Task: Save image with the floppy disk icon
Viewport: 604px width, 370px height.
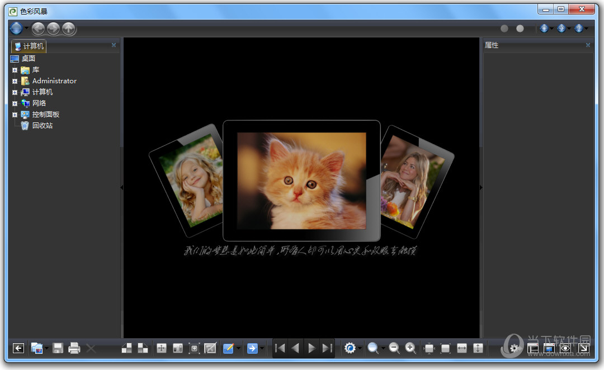Action: (58, 348)
